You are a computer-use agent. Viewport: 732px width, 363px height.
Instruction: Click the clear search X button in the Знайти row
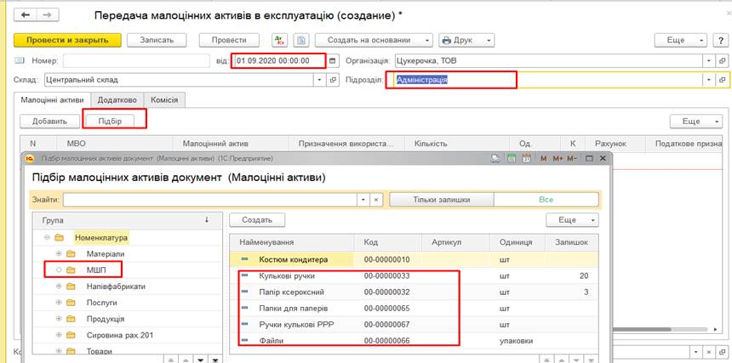[376, 200]
